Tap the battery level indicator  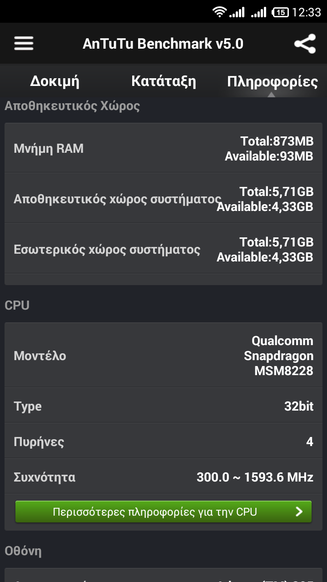pyautogui.click(x=280, y=12)
